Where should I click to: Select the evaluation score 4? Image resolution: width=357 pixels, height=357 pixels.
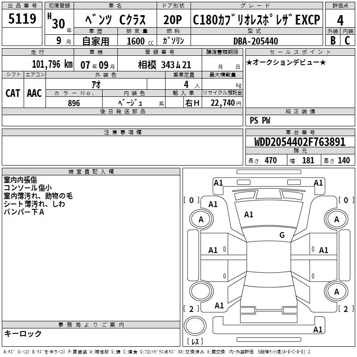point(340,21)
